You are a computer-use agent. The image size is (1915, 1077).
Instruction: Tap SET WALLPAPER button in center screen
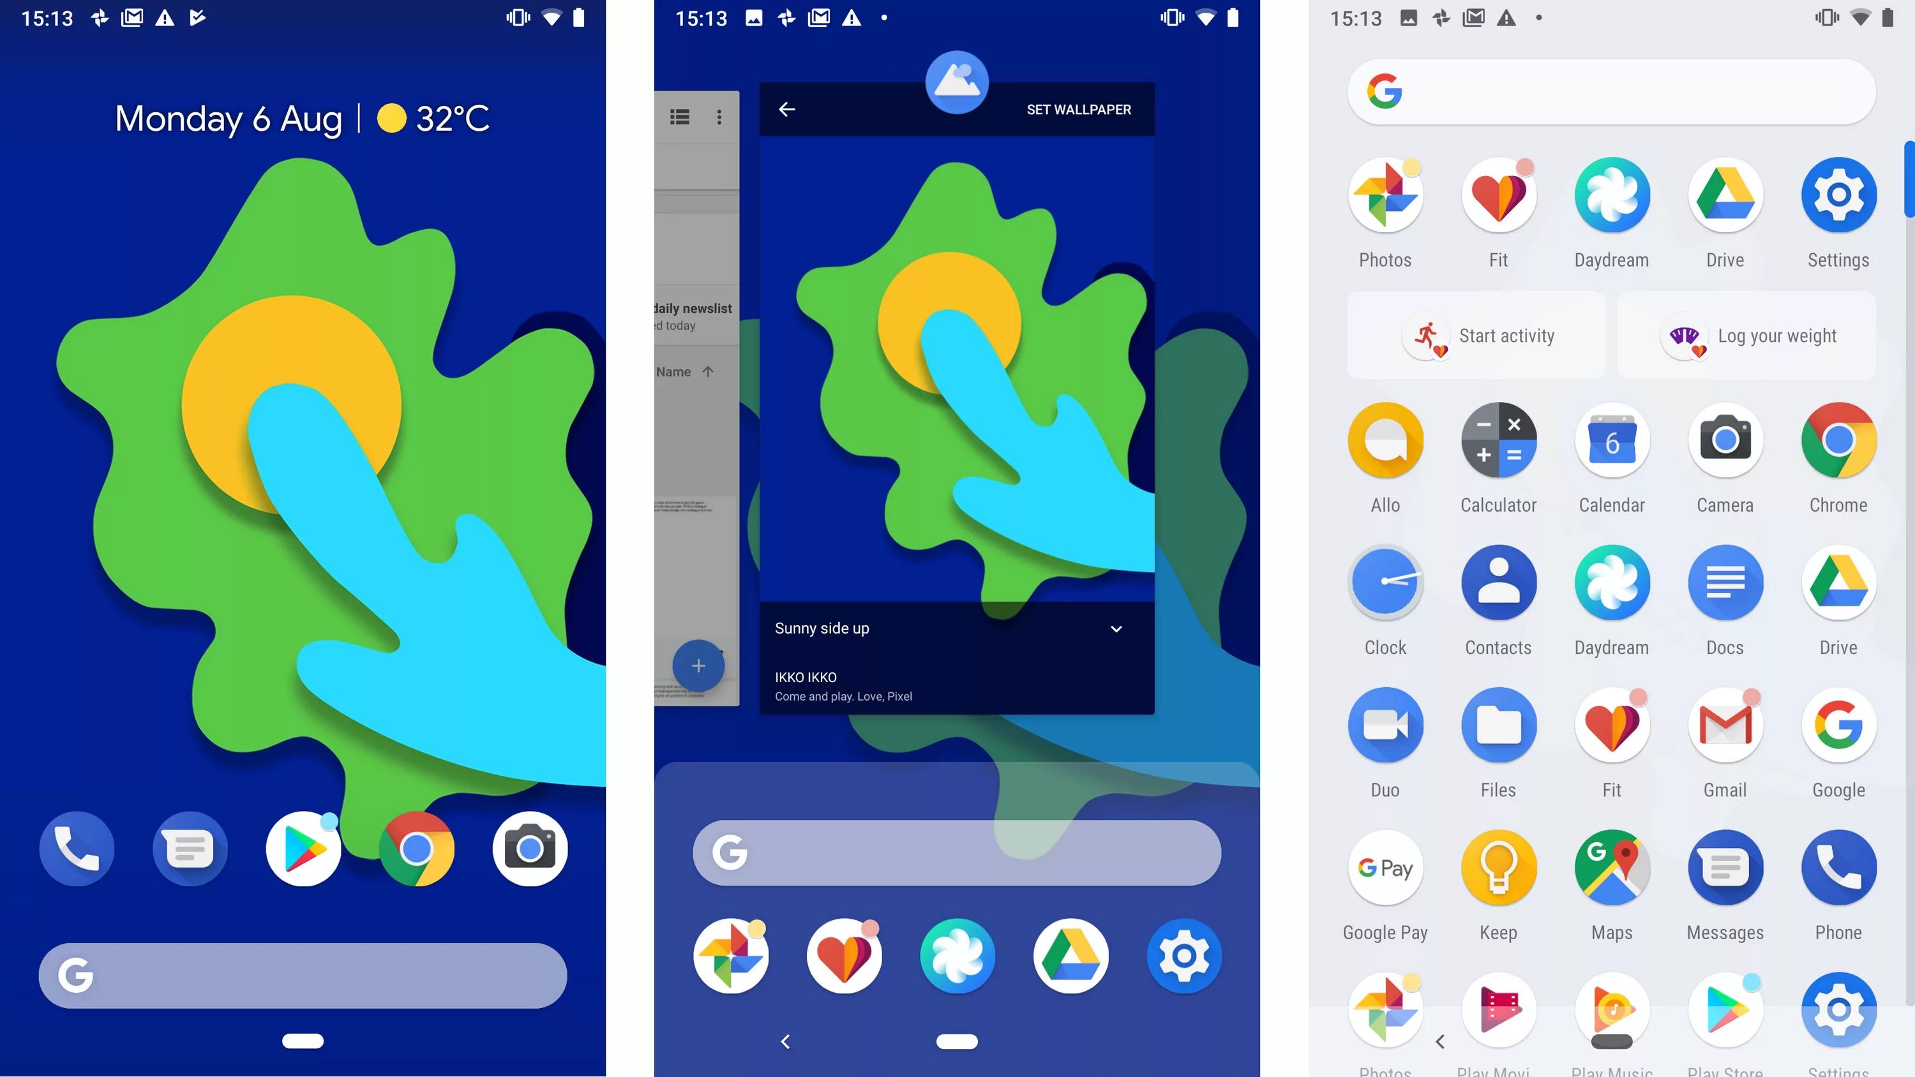coord(1079,109)
